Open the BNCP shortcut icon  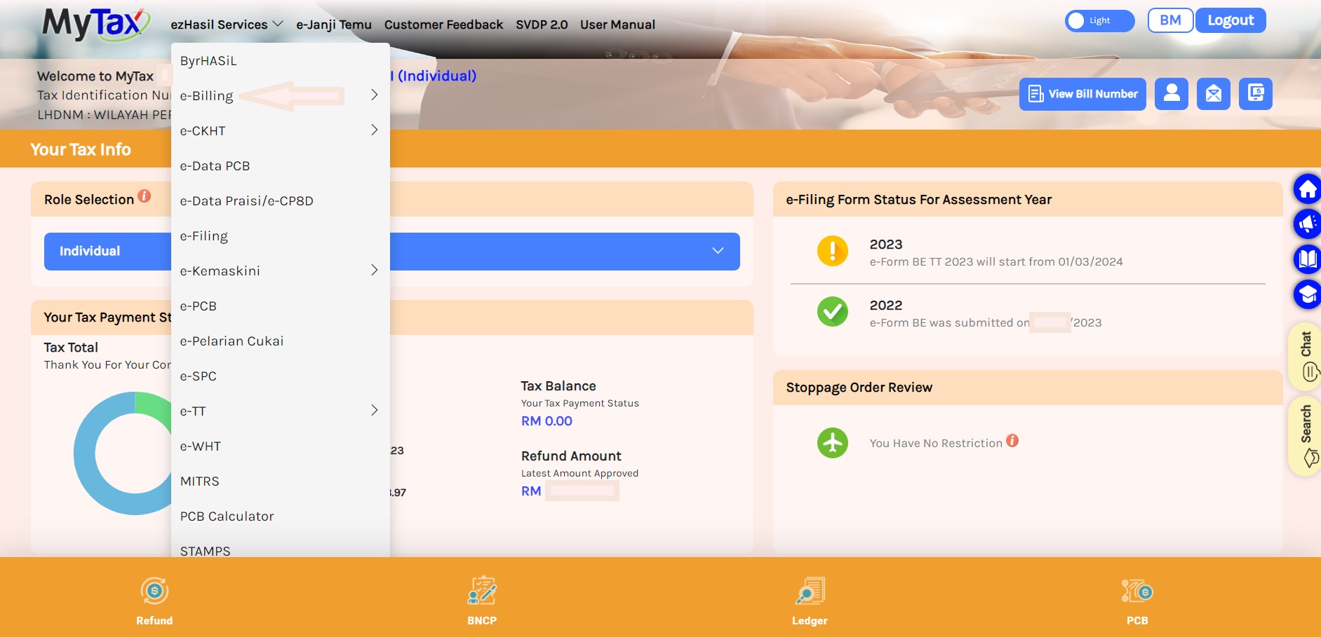482,591
